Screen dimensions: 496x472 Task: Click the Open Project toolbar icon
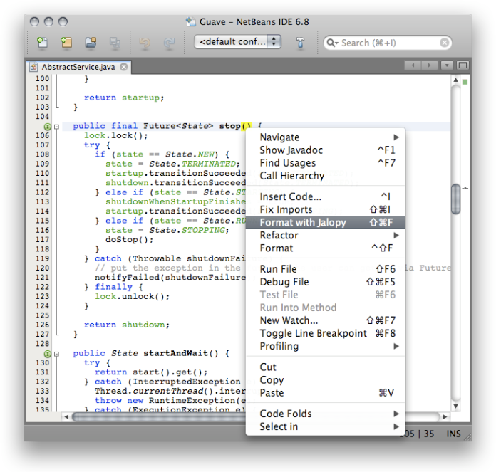point(91,42)
